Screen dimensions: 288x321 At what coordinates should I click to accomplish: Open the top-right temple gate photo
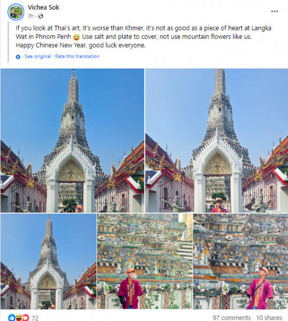click(217, 140)
